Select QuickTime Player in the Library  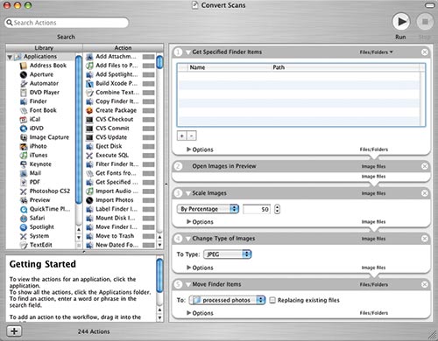pos(50,209)
